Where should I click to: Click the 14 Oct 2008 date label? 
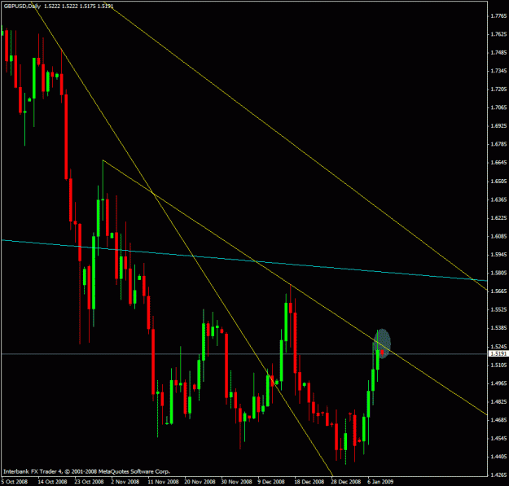[52, 481]
